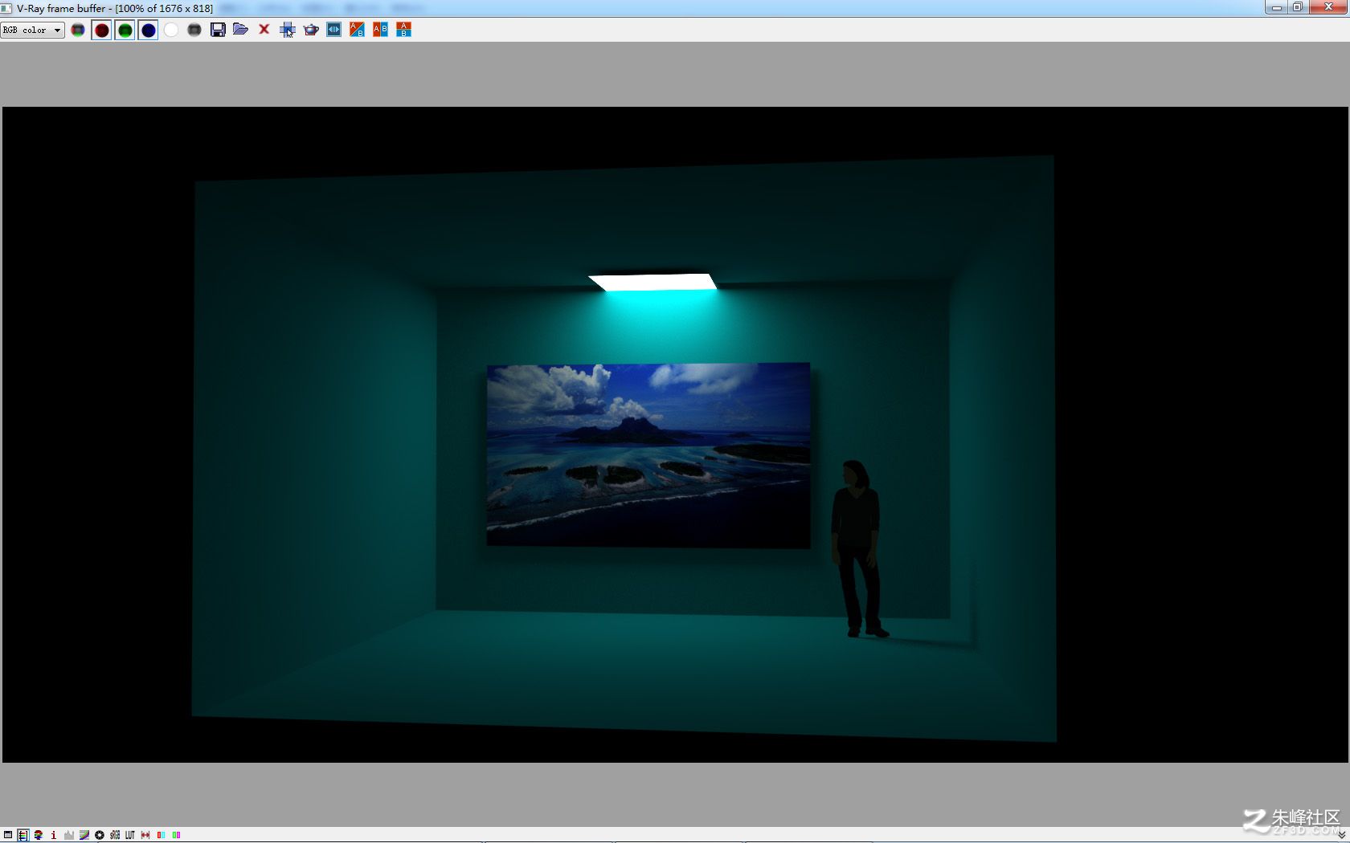Toggle the black exposure wheel icon

tap(99, 835)
